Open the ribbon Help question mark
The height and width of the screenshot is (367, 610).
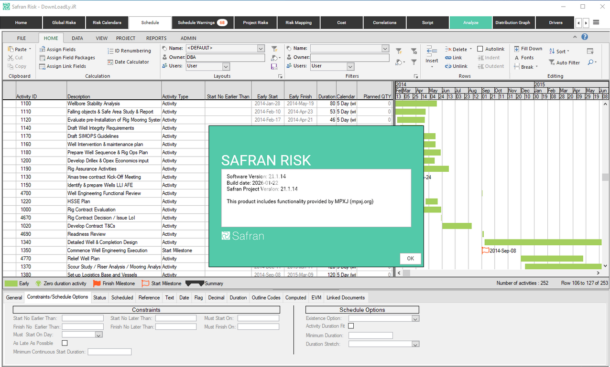[584, 37]
